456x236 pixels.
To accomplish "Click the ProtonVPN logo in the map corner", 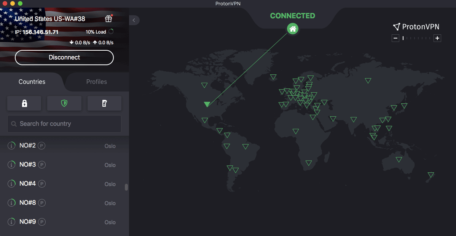I will point(416,27).
